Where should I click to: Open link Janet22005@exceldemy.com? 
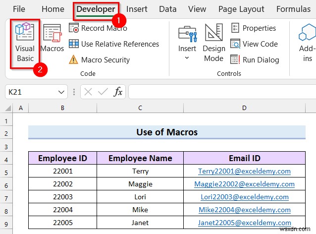[x=245, y=223]
